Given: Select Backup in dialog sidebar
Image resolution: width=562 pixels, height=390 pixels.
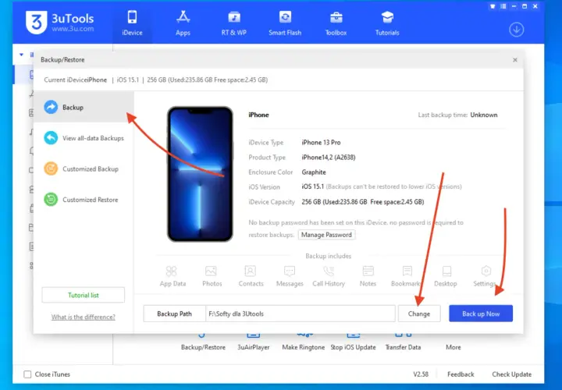Looking at the screenshot, I should click(x=84, y=107).
